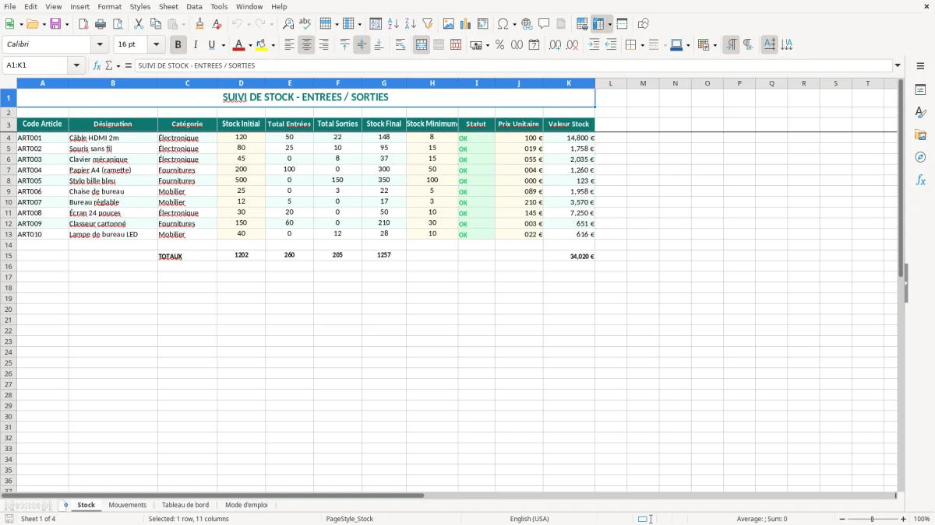Click the sidebar hamburger menu button
Viewport: 935px width, 525px height.
[x=920, y=66]
